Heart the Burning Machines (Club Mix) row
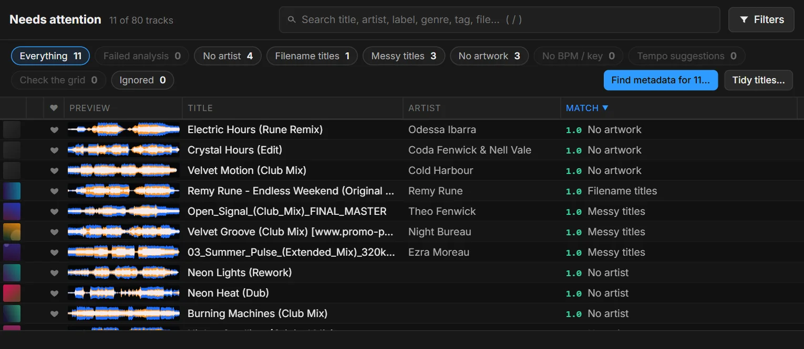Viewport: 804px width, 349px height. click(x=54, y=314)
